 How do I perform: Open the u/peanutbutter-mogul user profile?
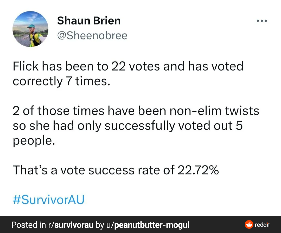(148, 225)
